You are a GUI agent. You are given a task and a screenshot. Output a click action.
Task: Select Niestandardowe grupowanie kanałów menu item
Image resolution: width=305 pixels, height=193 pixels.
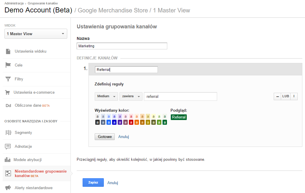40,173
